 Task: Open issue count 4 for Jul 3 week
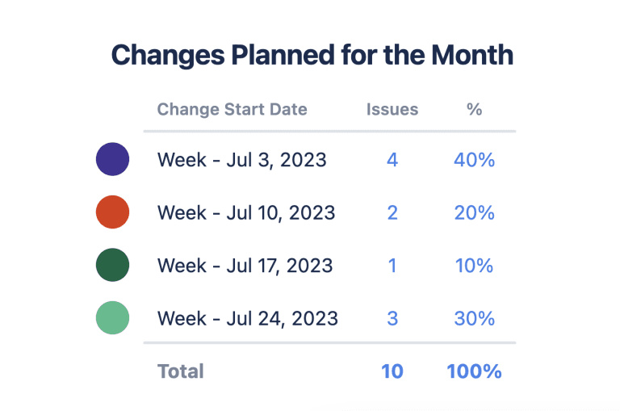[x=392, y=160]
